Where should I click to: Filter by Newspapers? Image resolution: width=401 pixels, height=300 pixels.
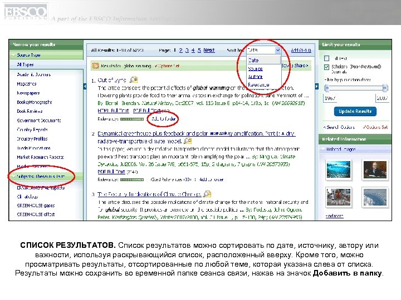tap(28, 93)
